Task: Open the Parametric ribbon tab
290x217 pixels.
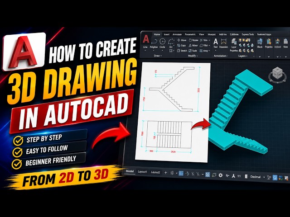Action: (x=190, y=34)
